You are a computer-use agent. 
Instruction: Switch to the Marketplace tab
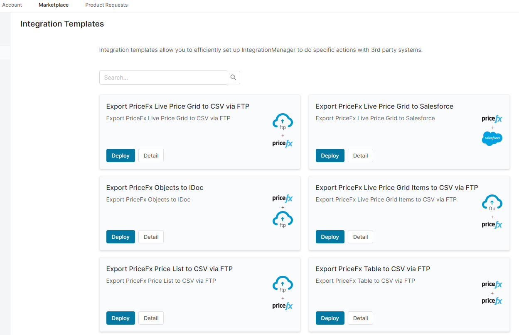point(54,5)
